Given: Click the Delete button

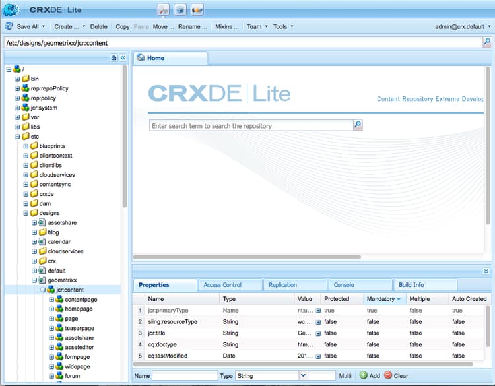Looking at the screenshot, I should (x=99, y=27).
